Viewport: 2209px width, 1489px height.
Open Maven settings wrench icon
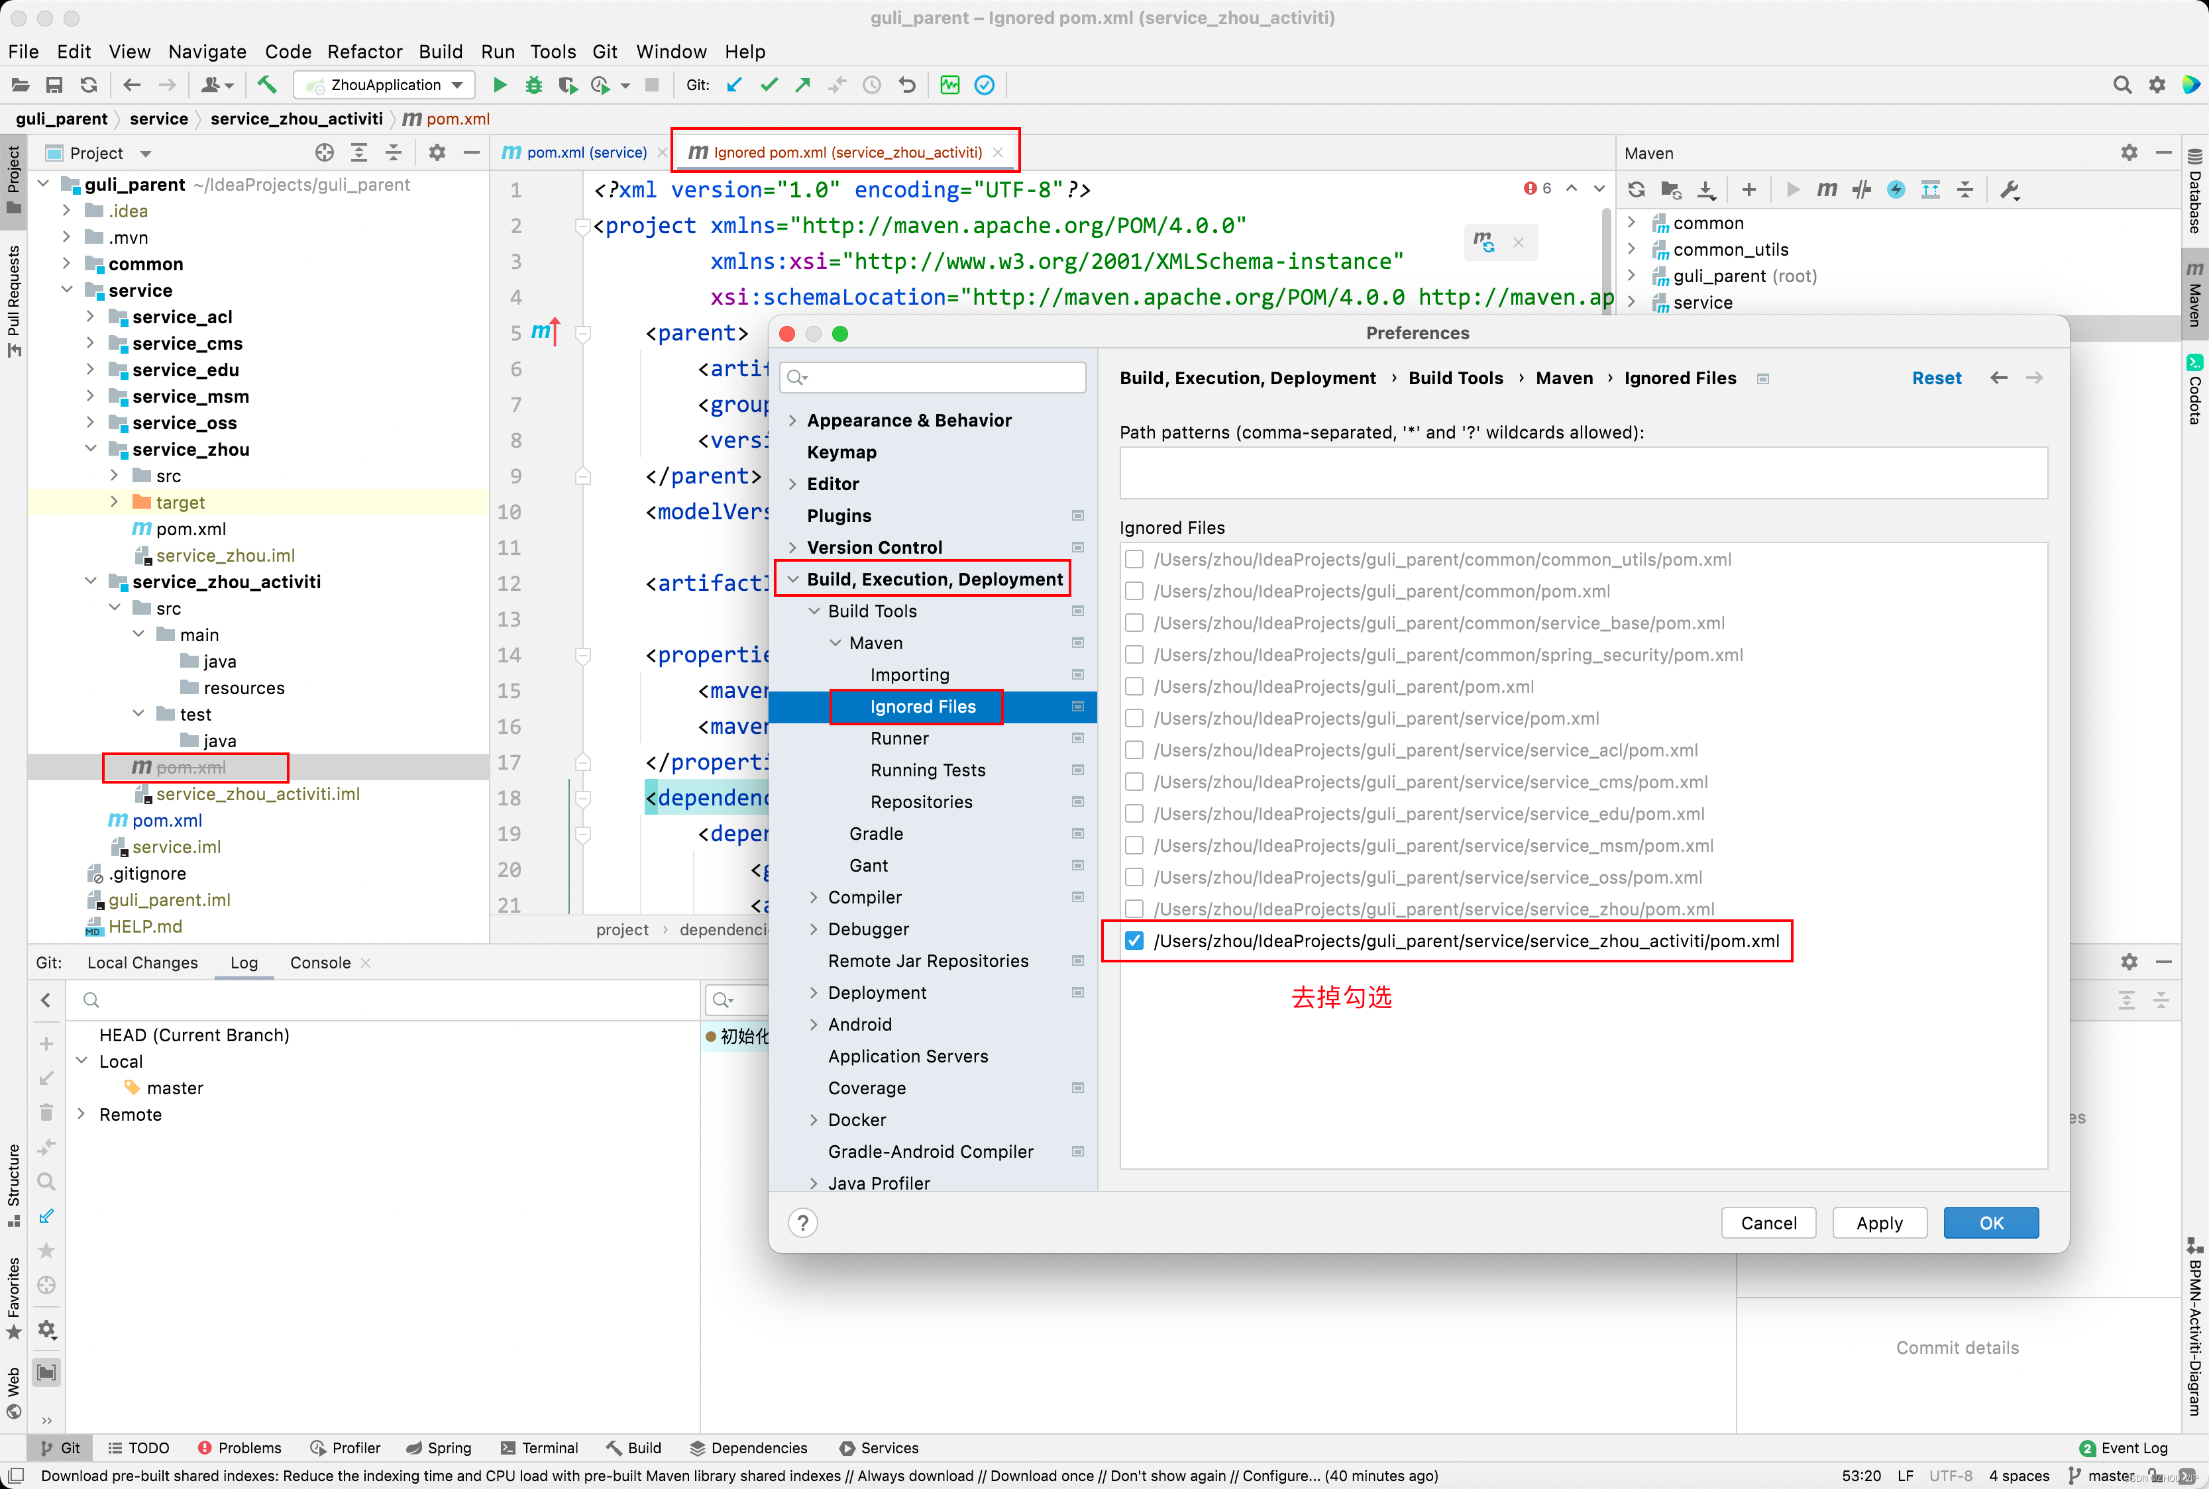click(x=2010, y=190)
